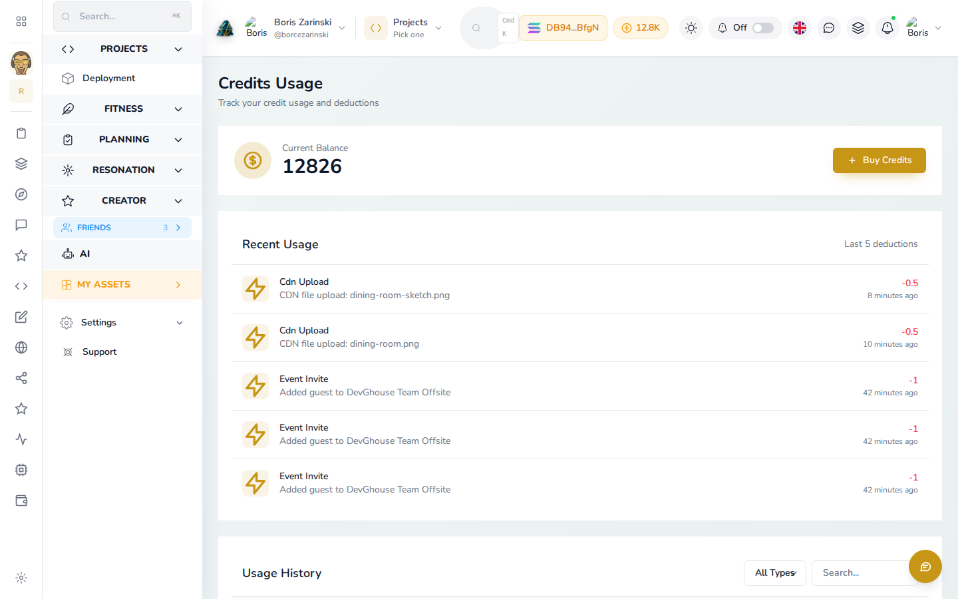Click the search magnifier in top bar
The width and height of the screenshot is (958, 599).
[x=476, y=28]
